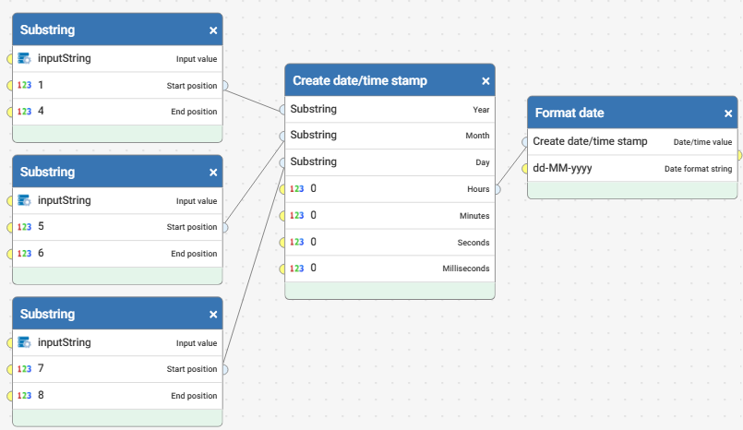Screen dimensions: 743x430
Task: Close the bottom Substring node
Action: click(x=213, y=315)
